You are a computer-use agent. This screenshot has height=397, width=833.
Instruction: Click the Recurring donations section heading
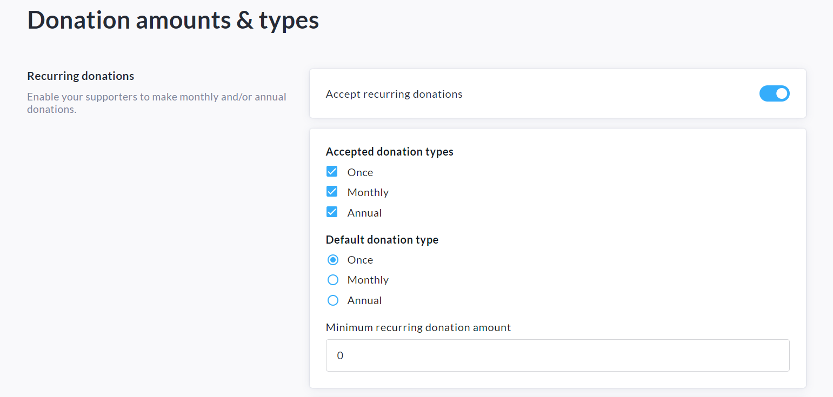(81, 76)
